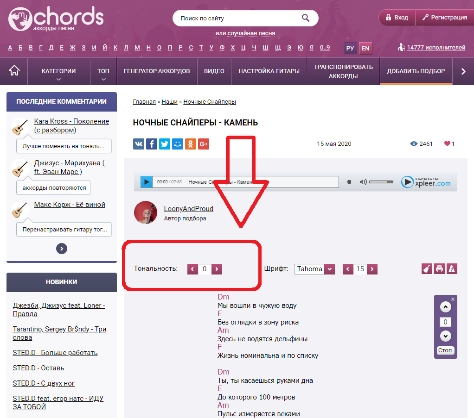Share the song on VK
Screen dimensions: 474x418
pyautogui.click(x=139, y=144)
